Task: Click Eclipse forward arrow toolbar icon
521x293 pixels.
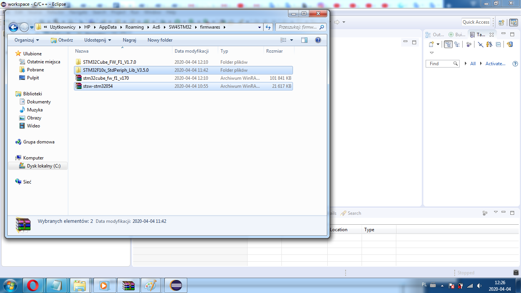Action: (337, 22)
